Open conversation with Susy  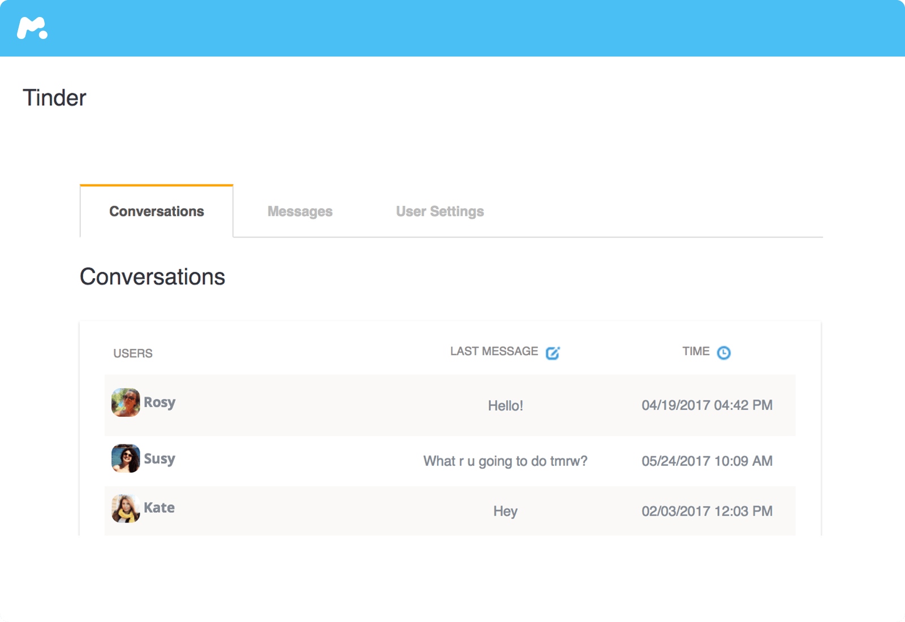pyautogui.click(x=450, y=461)
